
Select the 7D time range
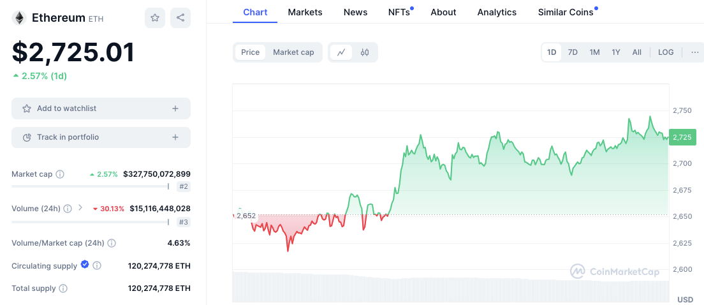click(x=573, y=52)
